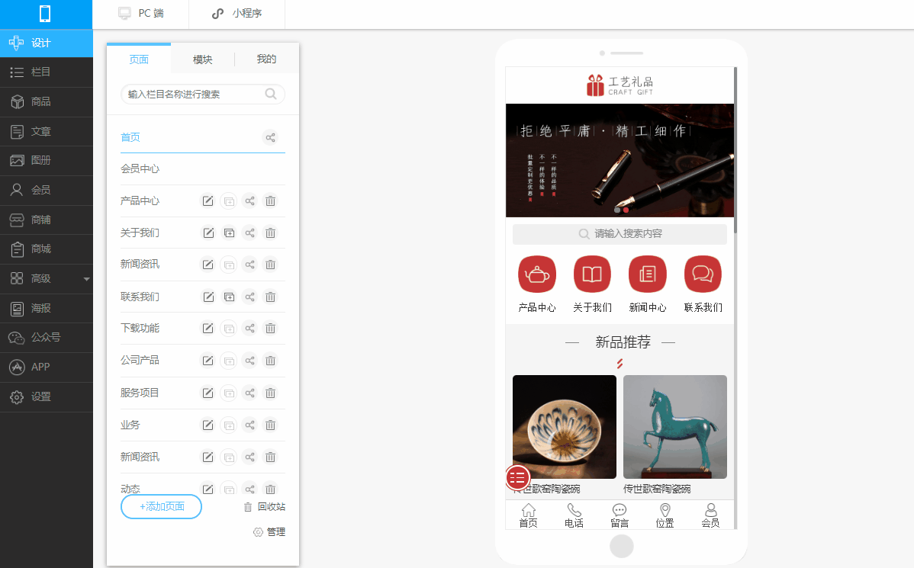The width and height of the screenshot is (914, 568).
Task: Delete the 联系我们 page
Action: pos(271,297)
